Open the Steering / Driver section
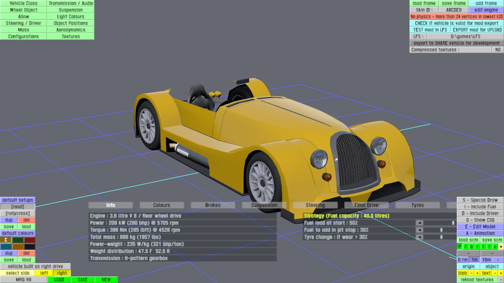 tap(24, 23)
